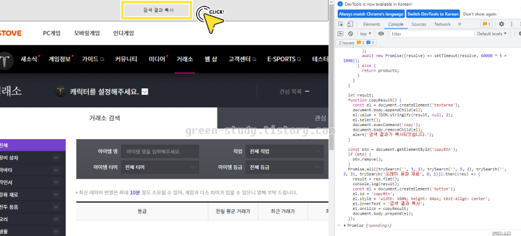Show more DevTools tabs with the double chevron
This screenshot has height=236, width=521.
[460, 24]
